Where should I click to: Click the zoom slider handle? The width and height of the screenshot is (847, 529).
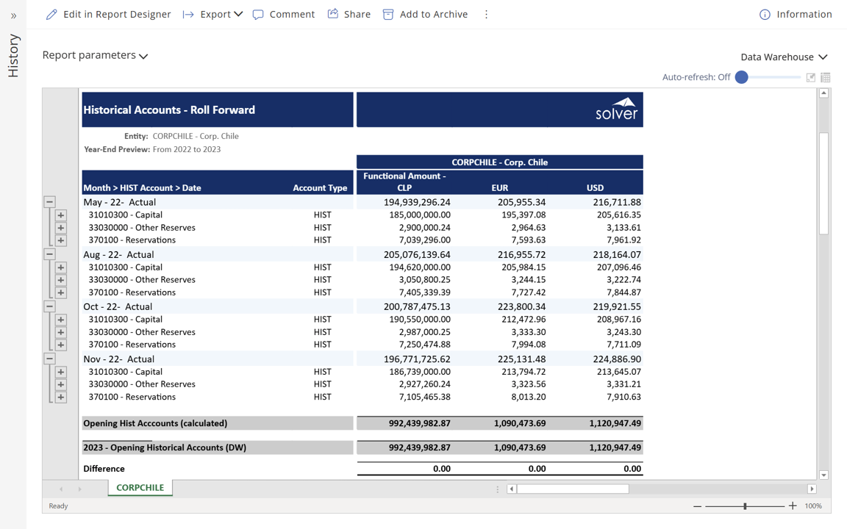click(745, 506)
